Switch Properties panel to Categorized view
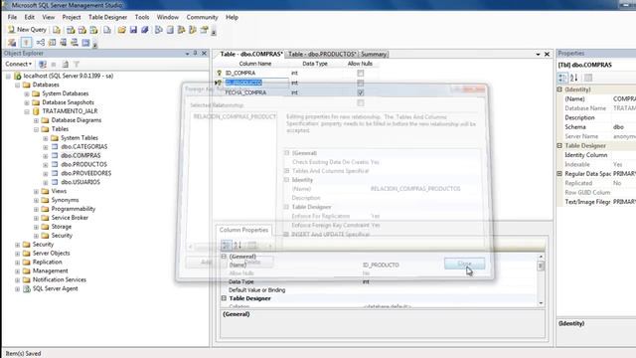636x358 pixels. pos(562,78)
